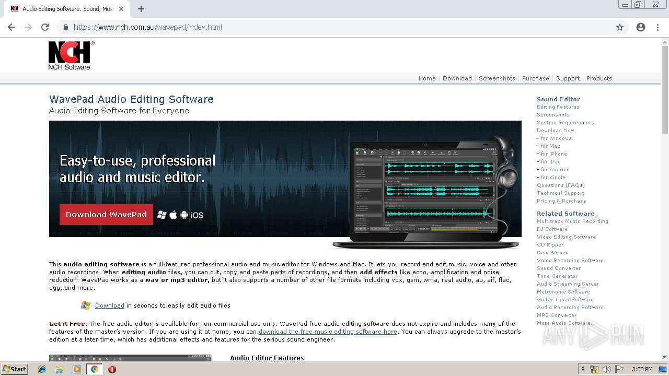The image size is (669, 376).
Task: Click the red Opera-style taskbar icon
Action: point(112,369)
